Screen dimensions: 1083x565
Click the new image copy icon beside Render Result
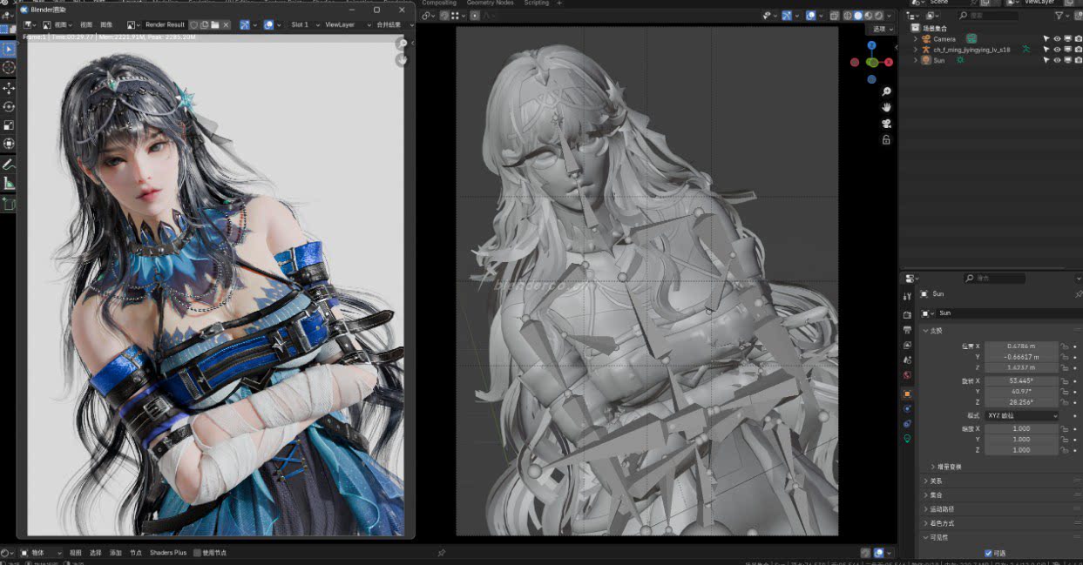[x=204, y=24]
